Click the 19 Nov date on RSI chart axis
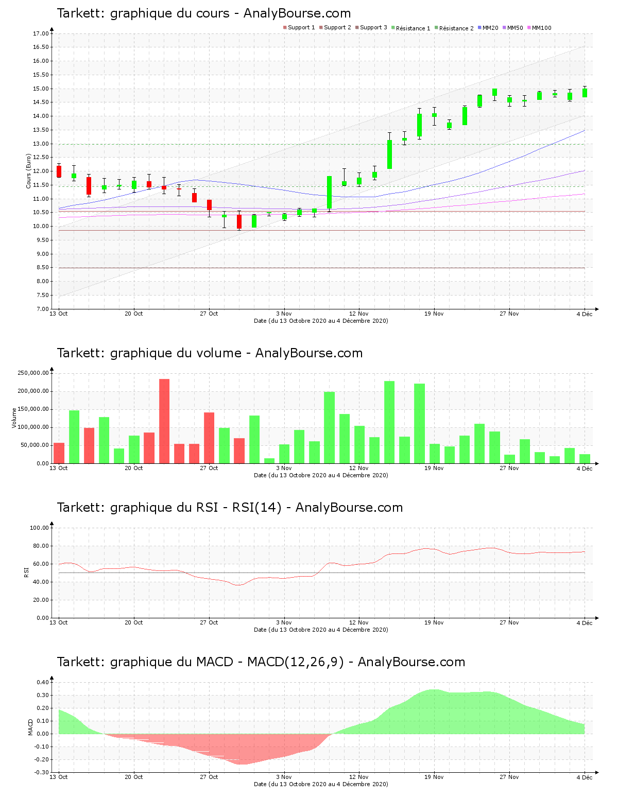Image resolution: width=618 pixels, height=798 pixels. (434, 622)
